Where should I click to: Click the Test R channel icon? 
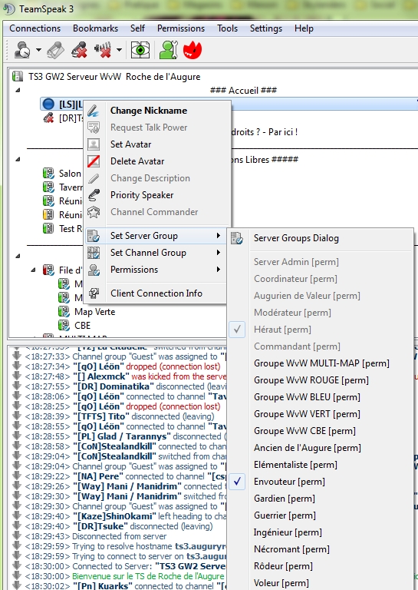[48, 228]
